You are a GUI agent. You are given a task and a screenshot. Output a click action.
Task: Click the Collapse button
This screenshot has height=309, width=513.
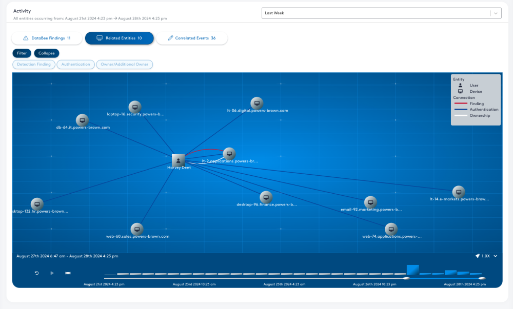47,53
